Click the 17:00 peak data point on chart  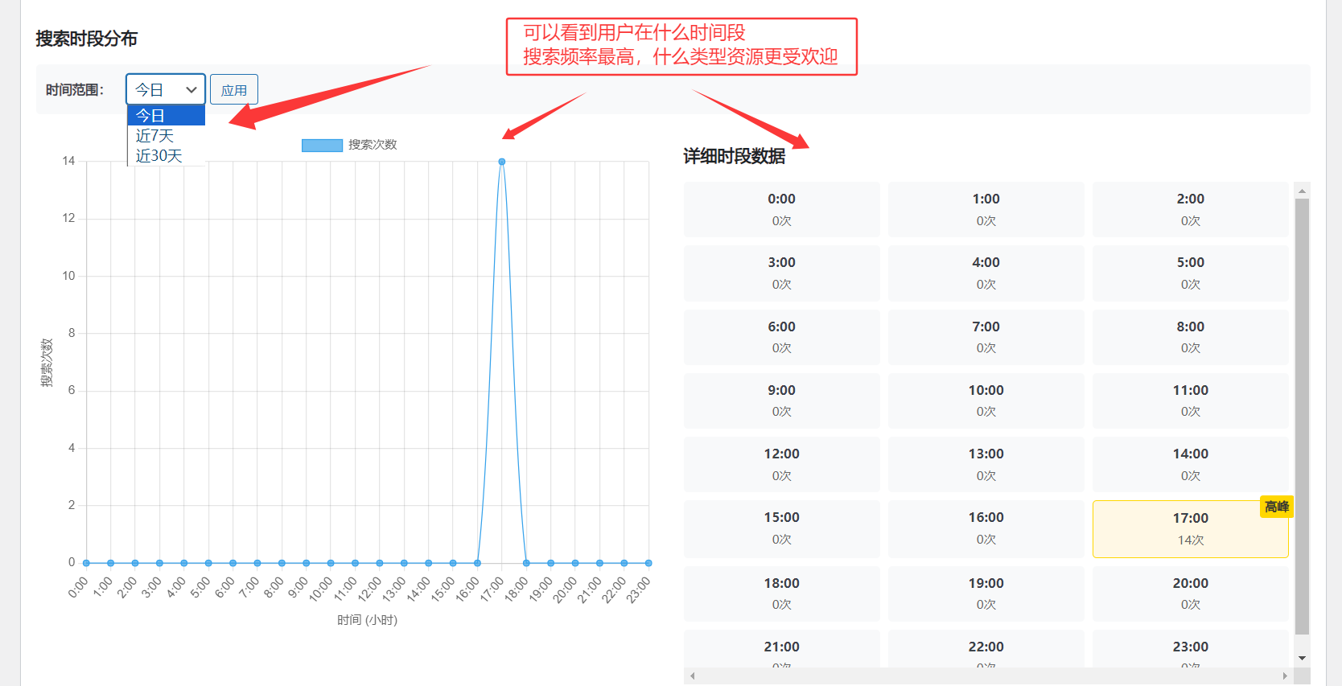[502, 162]
